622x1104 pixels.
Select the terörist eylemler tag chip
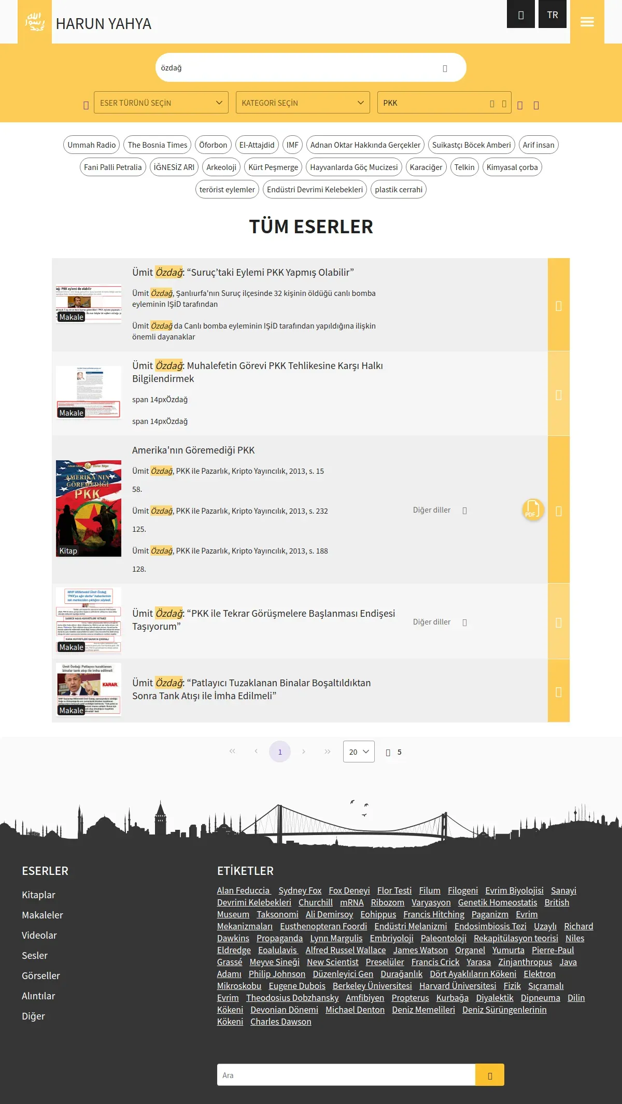click(227, 190)
